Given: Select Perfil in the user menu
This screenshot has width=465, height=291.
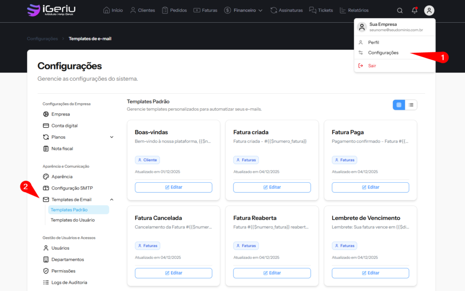Looking at the screenshot, I should coord(373,42).
